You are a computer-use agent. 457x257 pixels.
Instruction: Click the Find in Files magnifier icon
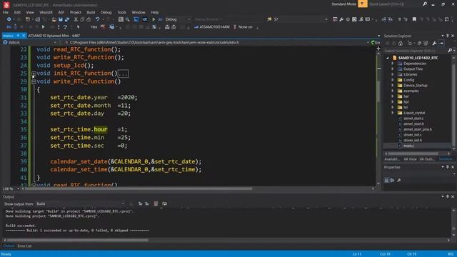[x=128, y=19]
